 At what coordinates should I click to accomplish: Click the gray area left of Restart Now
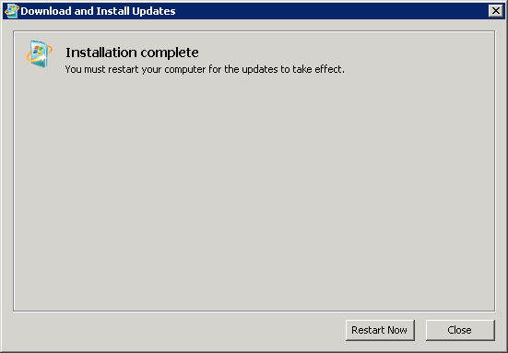[x=178, y=330]
